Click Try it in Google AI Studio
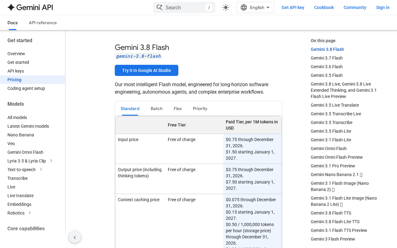 pyautogui.click(x=146, y=70)
